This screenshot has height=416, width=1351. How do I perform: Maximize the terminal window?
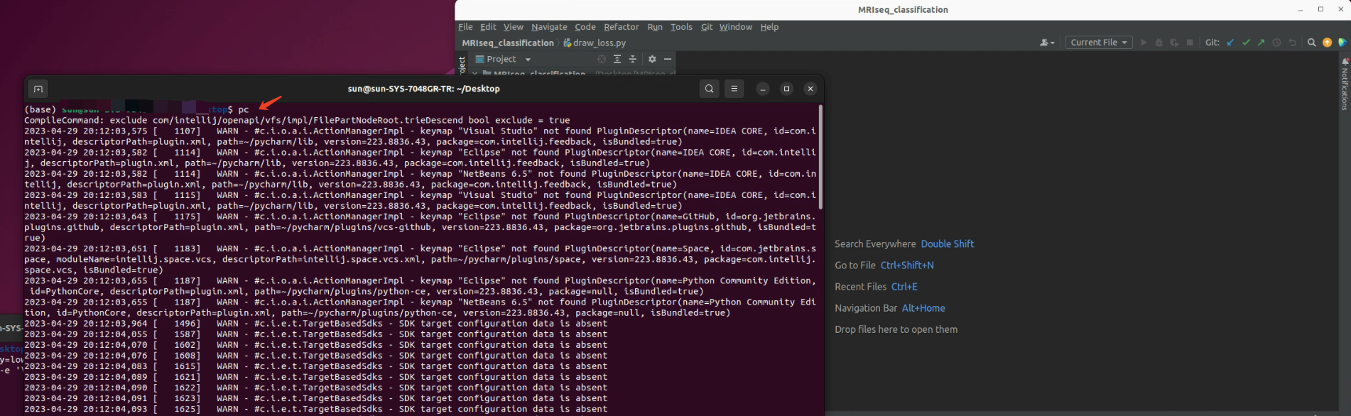(786, 89)
